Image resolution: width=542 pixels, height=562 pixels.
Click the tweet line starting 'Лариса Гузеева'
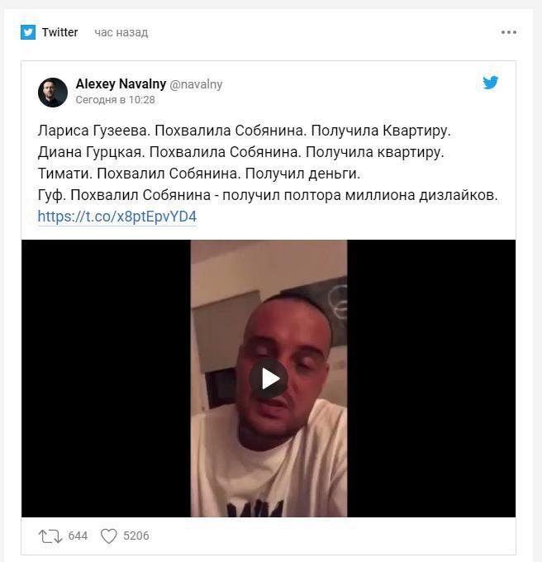point(244,131)
